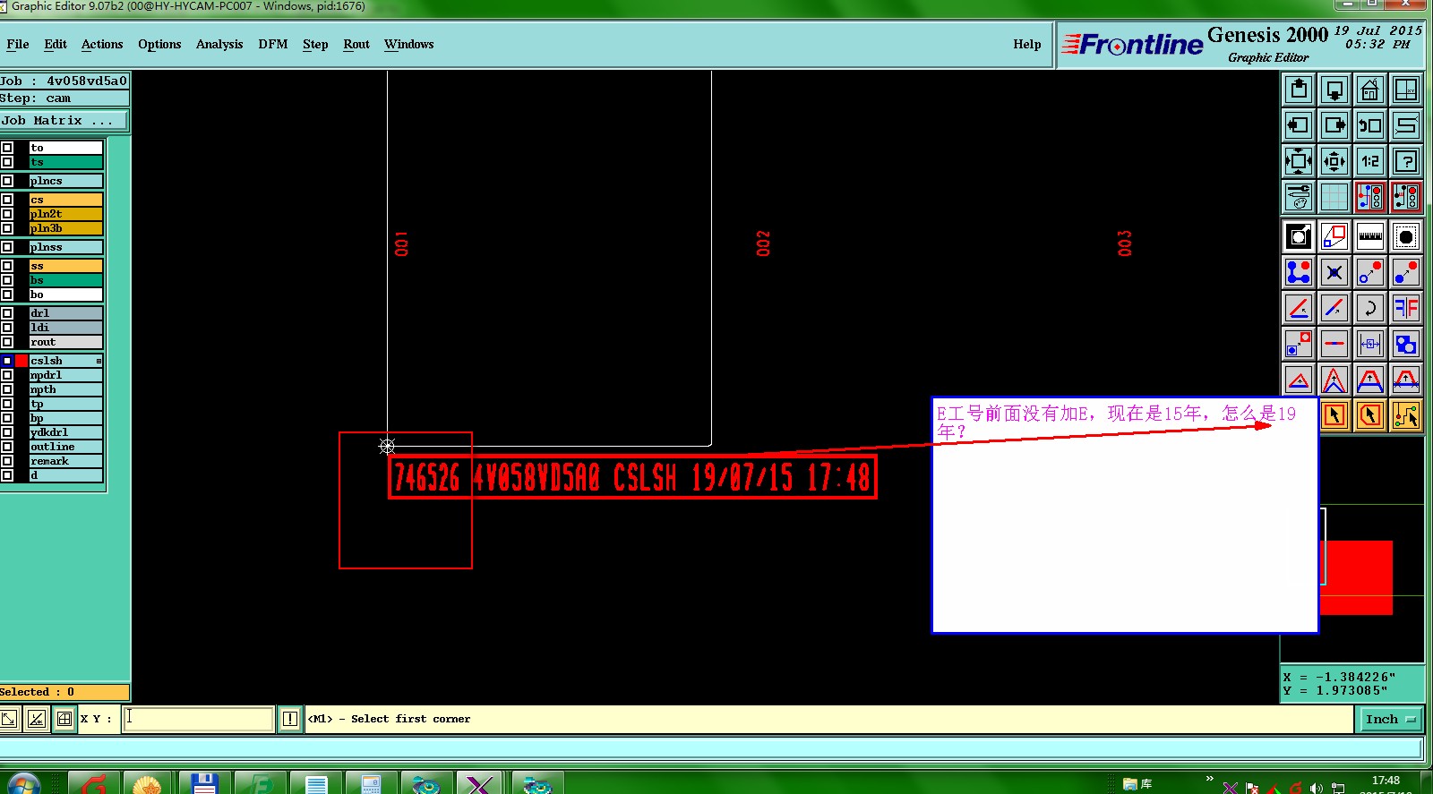This screenshot has width=1433, height=794.
Task: Open the Options menu
Action: click(x=159, y=44)
